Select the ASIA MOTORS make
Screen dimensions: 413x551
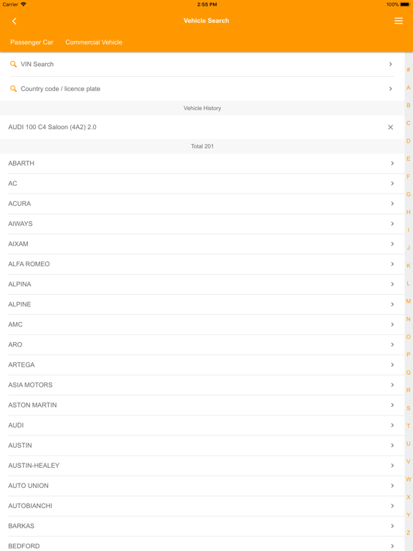pyautogui.click(x=202, y=385)
